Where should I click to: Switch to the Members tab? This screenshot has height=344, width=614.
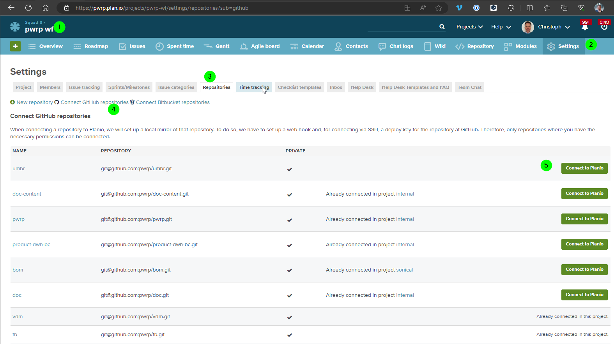coord(50,87)
